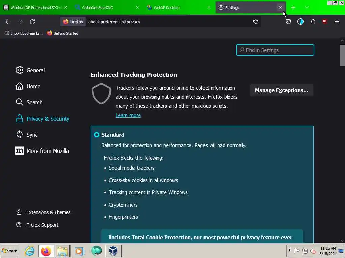Click the Firefox taskbar icon

[46, 251]
